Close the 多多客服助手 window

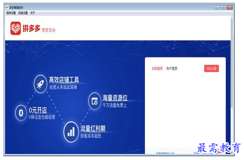pos(230,7)
